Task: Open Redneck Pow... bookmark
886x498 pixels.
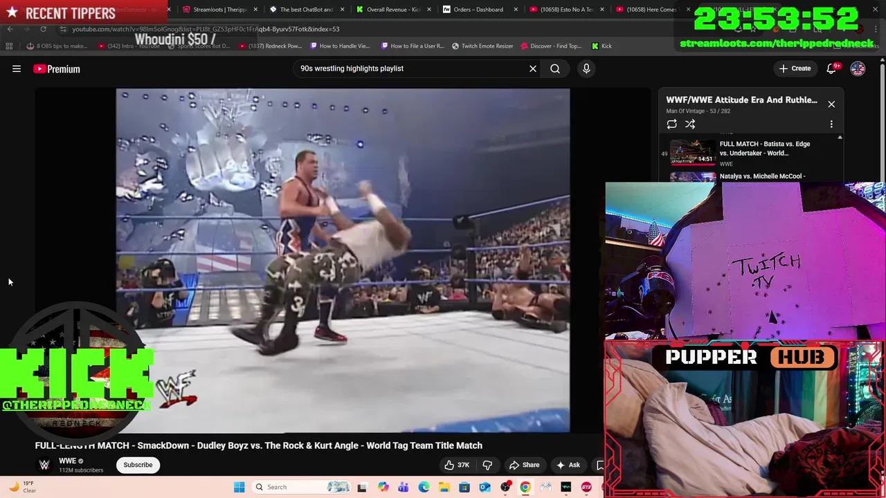Action: click(x=270, y=46)
